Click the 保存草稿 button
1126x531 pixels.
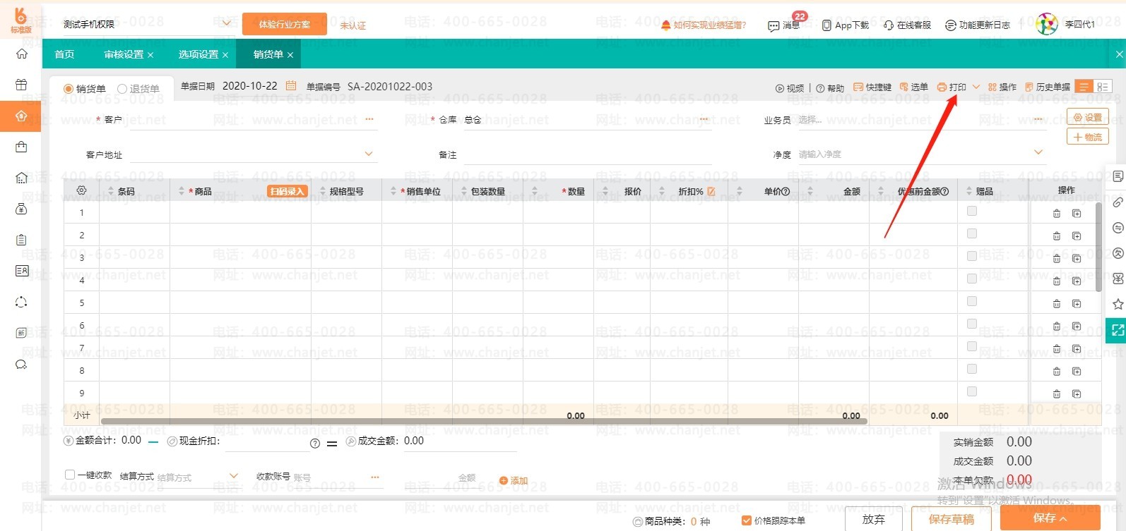(x=951, y=519)
